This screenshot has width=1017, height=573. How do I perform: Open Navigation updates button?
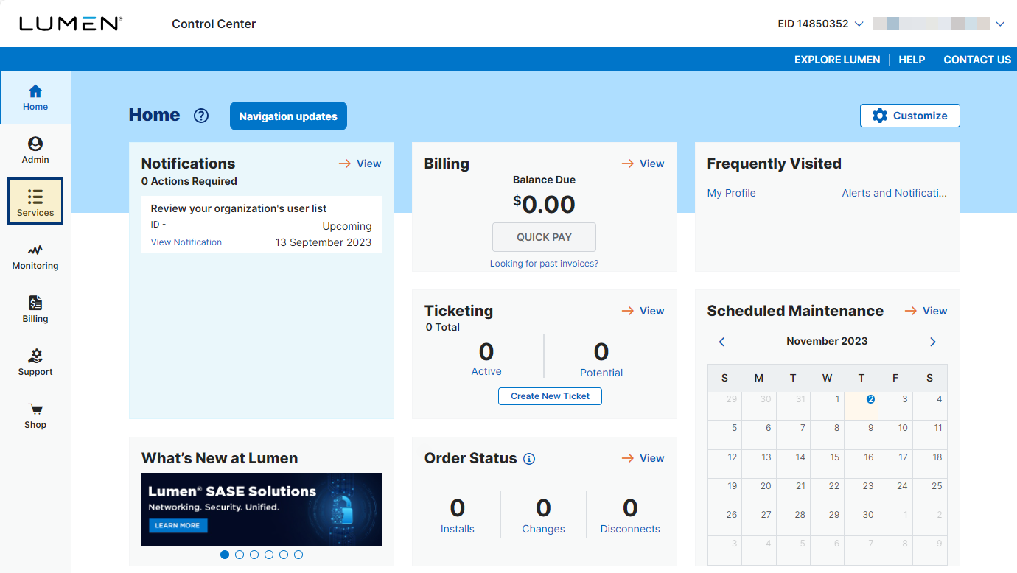pyautogui.click(x=288, y=116)
